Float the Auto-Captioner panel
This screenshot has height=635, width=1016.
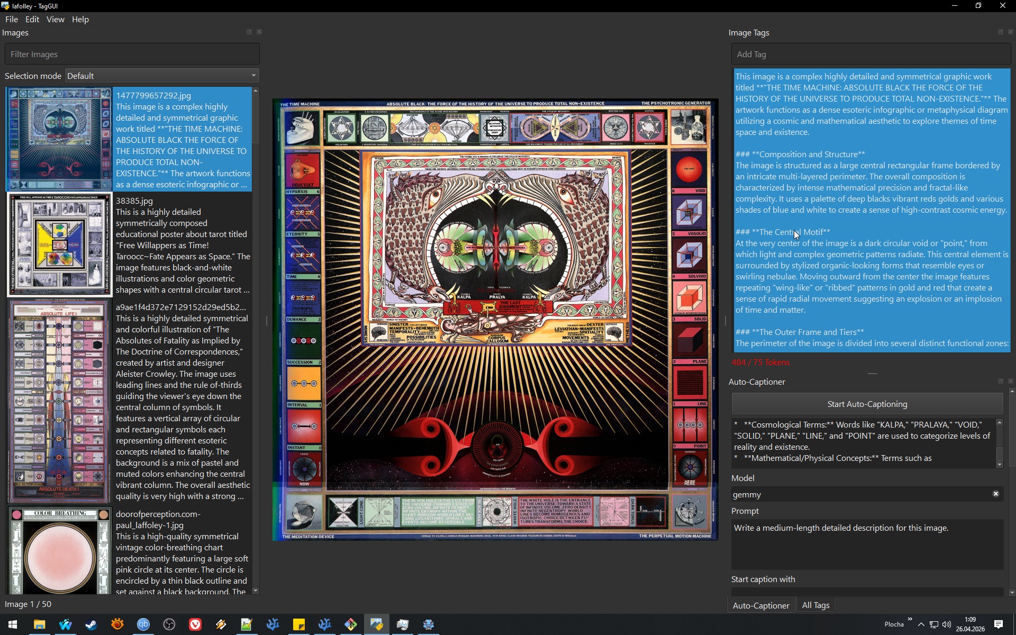[x=1000, y=381]
